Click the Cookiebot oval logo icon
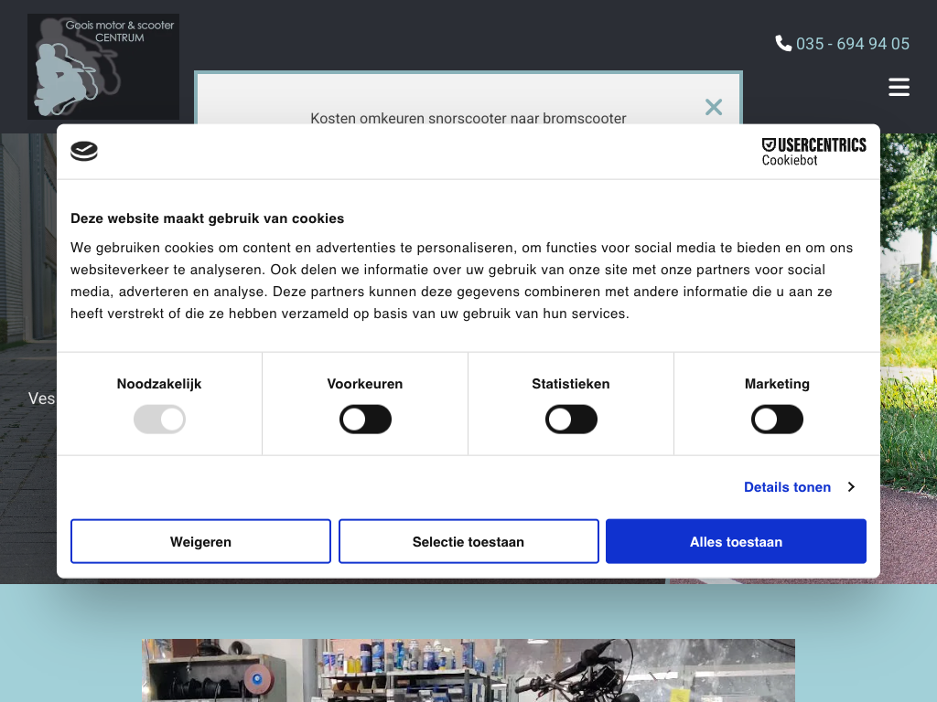This screenshot has height=702, width=937. click(x=84, y=152)
